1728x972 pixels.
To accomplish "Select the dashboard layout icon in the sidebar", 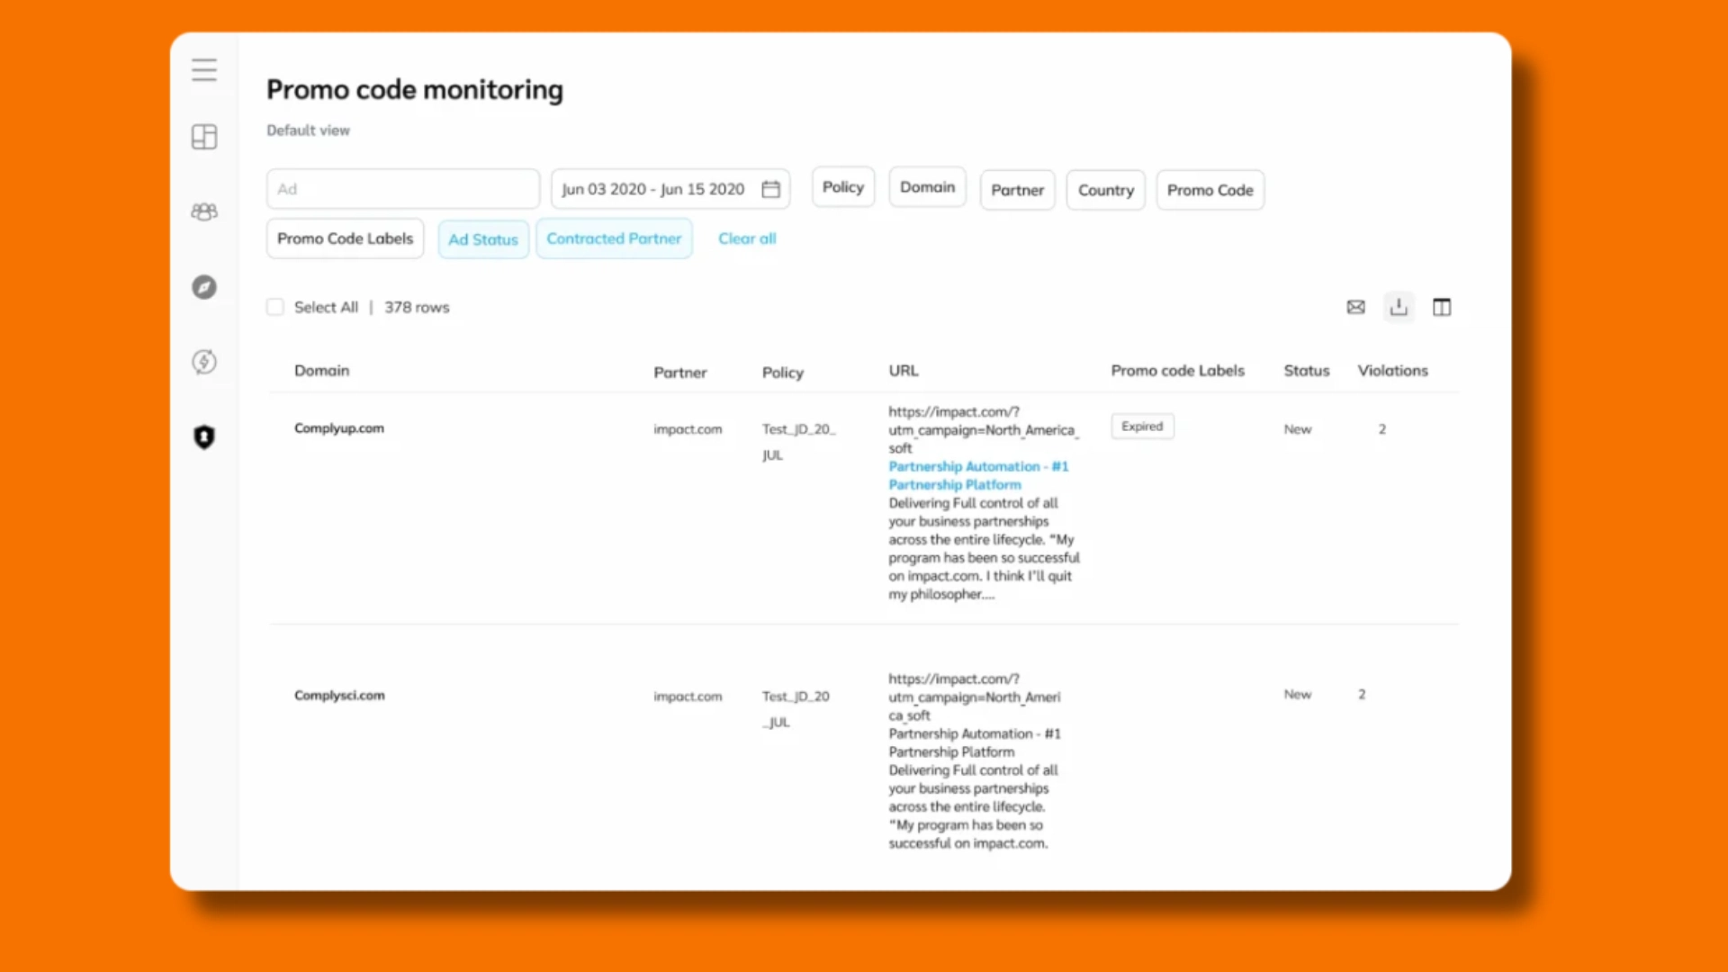I will pyautogui.click(x=204, y=137).
